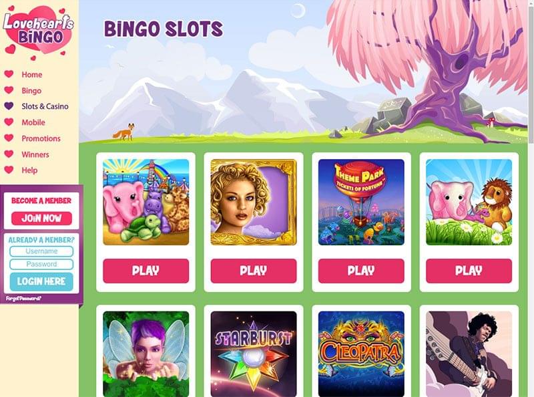Click the heart icon next to Help
The width and height of the screenshot is (534, 397).
coord(9,170)
